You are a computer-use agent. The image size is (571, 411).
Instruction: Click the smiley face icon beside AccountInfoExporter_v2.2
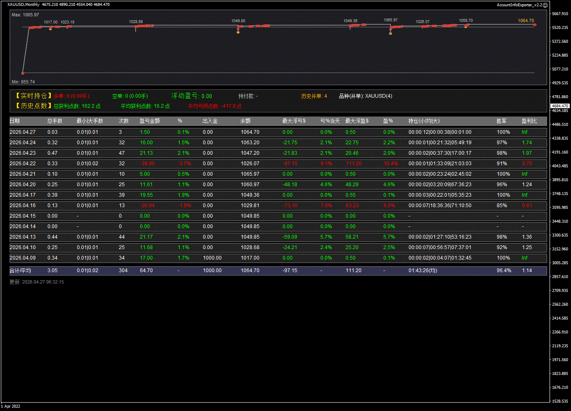point(545,5)
